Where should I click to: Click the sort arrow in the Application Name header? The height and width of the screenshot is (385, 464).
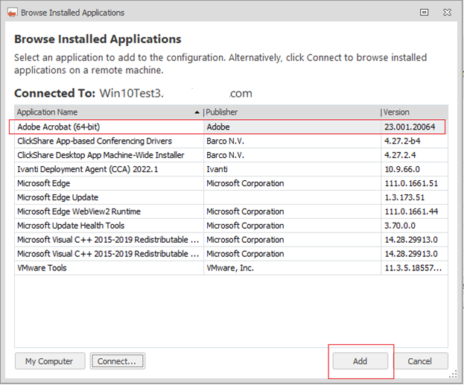(197, 112)
